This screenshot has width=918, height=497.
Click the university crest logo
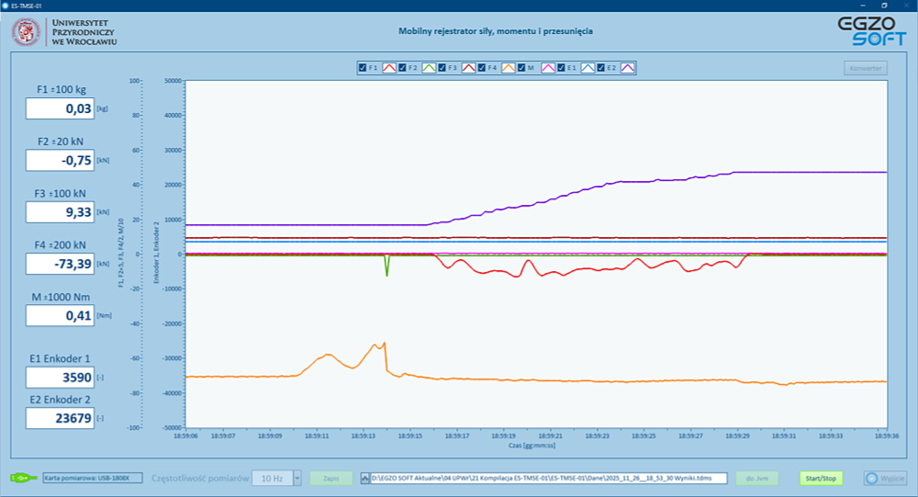pyautogui.click(x=26, y=33)
